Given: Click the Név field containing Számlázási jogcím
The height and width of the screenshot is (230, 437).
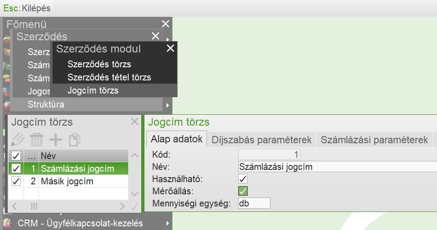Looking at the screenshot, I should (337, 167).
